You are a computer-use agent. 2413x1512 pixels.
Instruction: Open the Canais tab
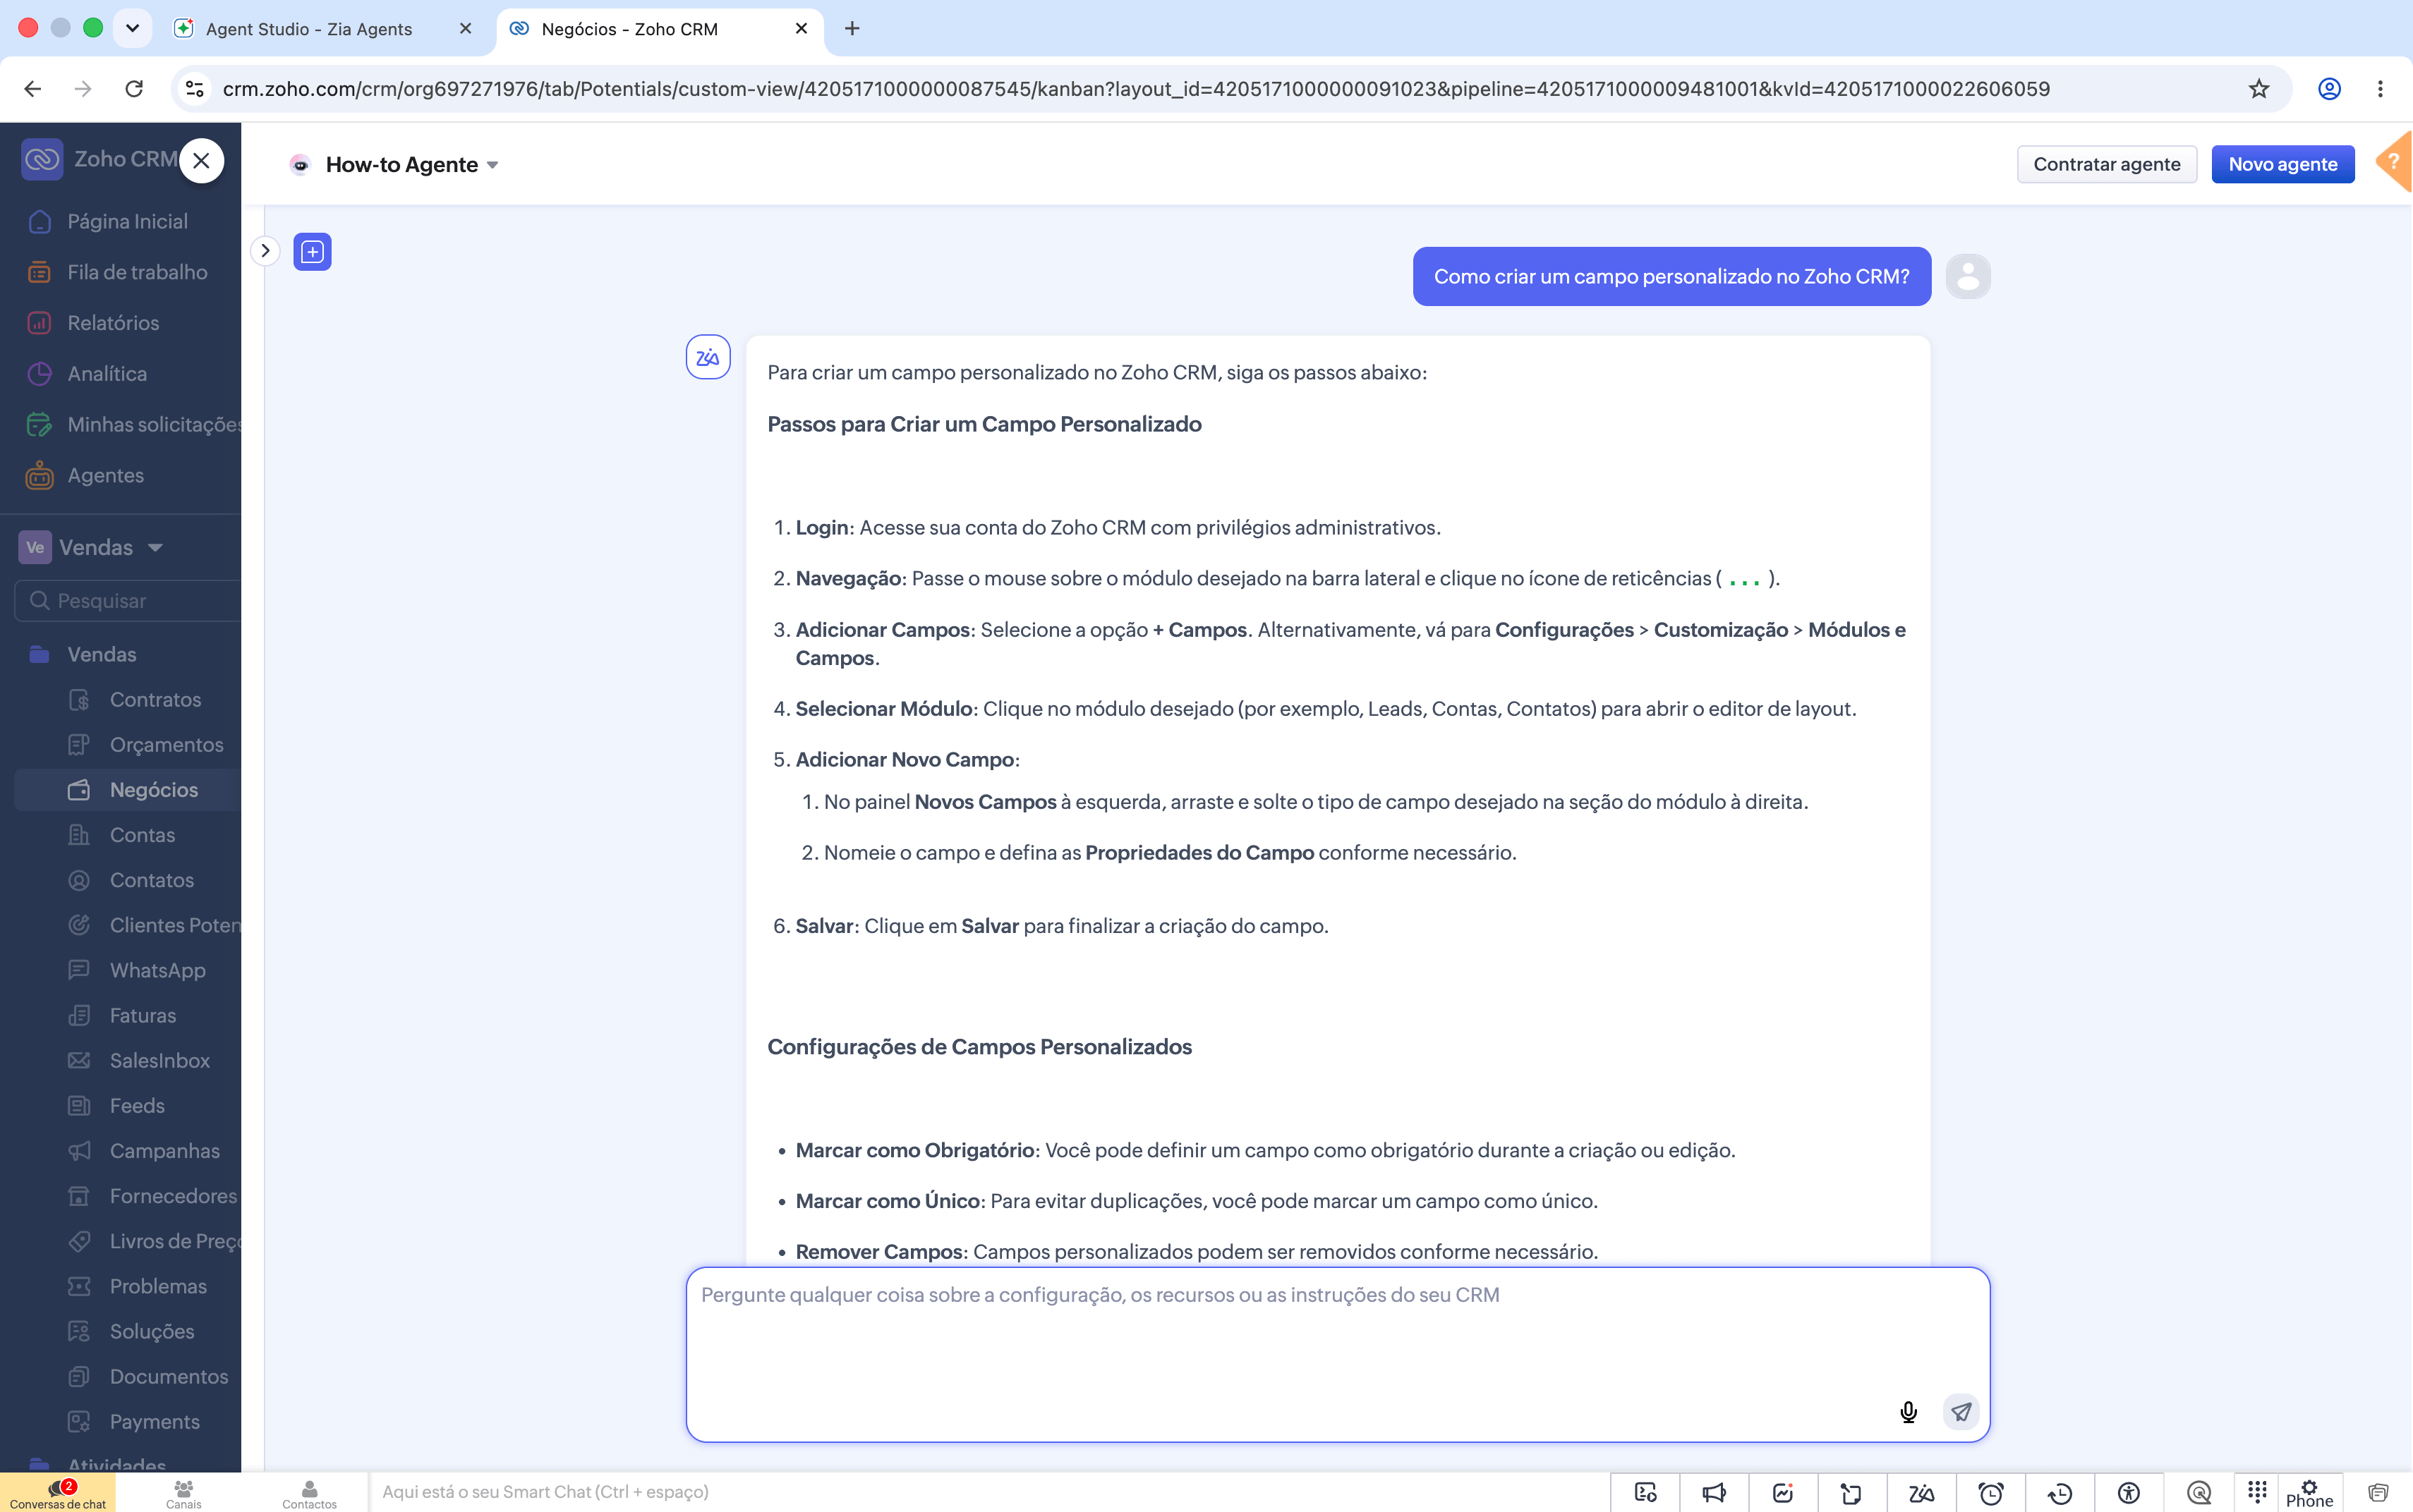pyautogui.click(x=183, y=1493)
